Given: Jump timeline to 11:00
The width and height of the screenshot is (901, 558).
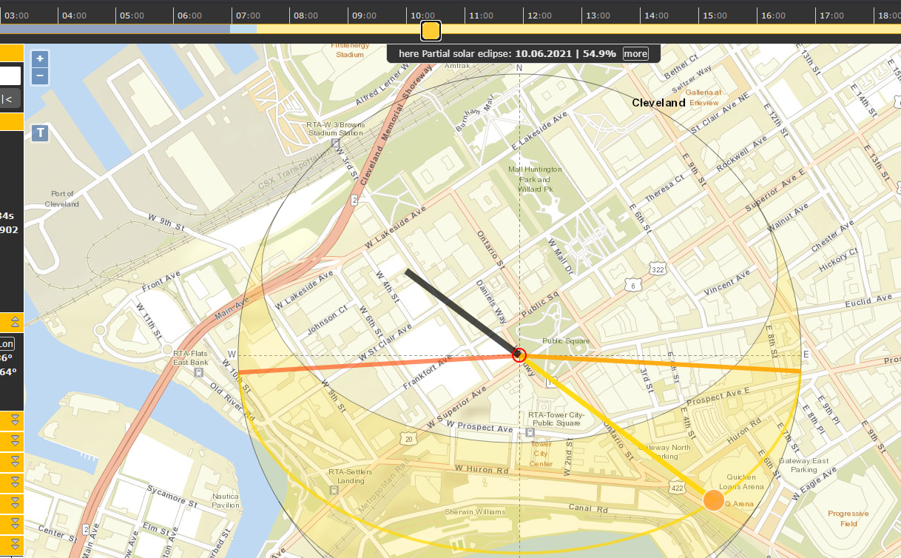Looking at the screenshot, I should [x=482, y=15].
